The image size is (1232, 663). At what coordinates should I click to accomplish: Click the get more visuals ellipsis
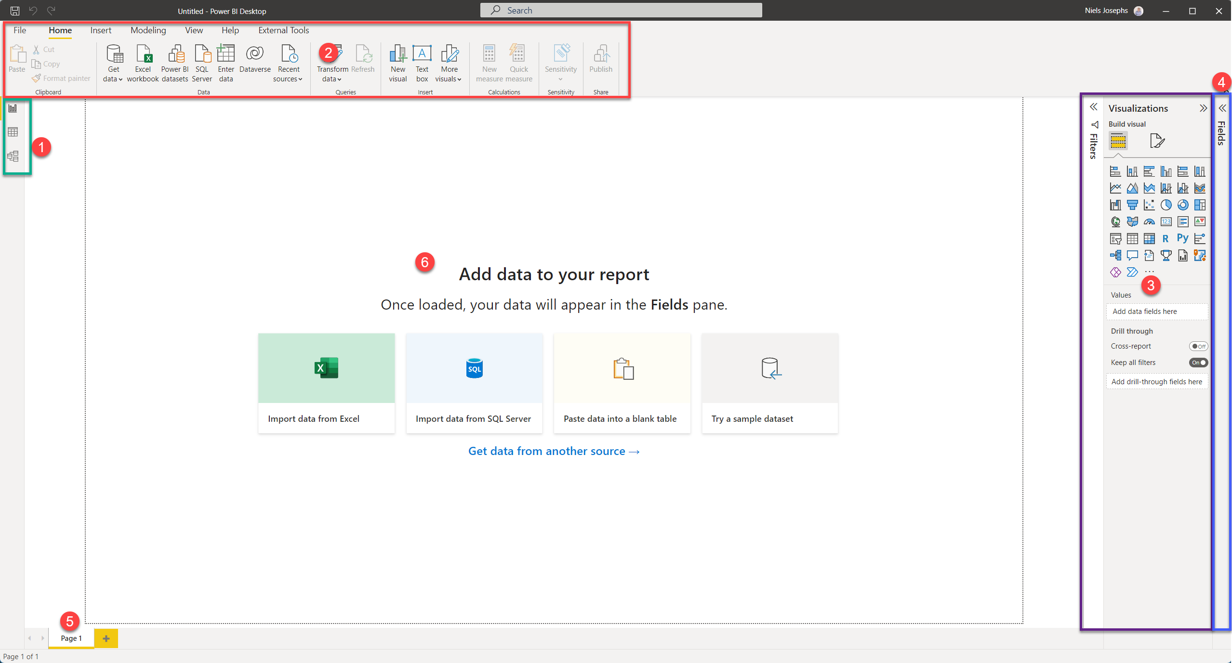(x=1150, y=272)
